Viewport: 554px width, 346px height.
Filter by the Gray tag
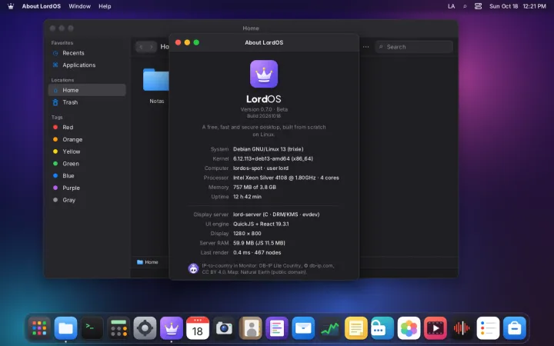pos(87,200)
